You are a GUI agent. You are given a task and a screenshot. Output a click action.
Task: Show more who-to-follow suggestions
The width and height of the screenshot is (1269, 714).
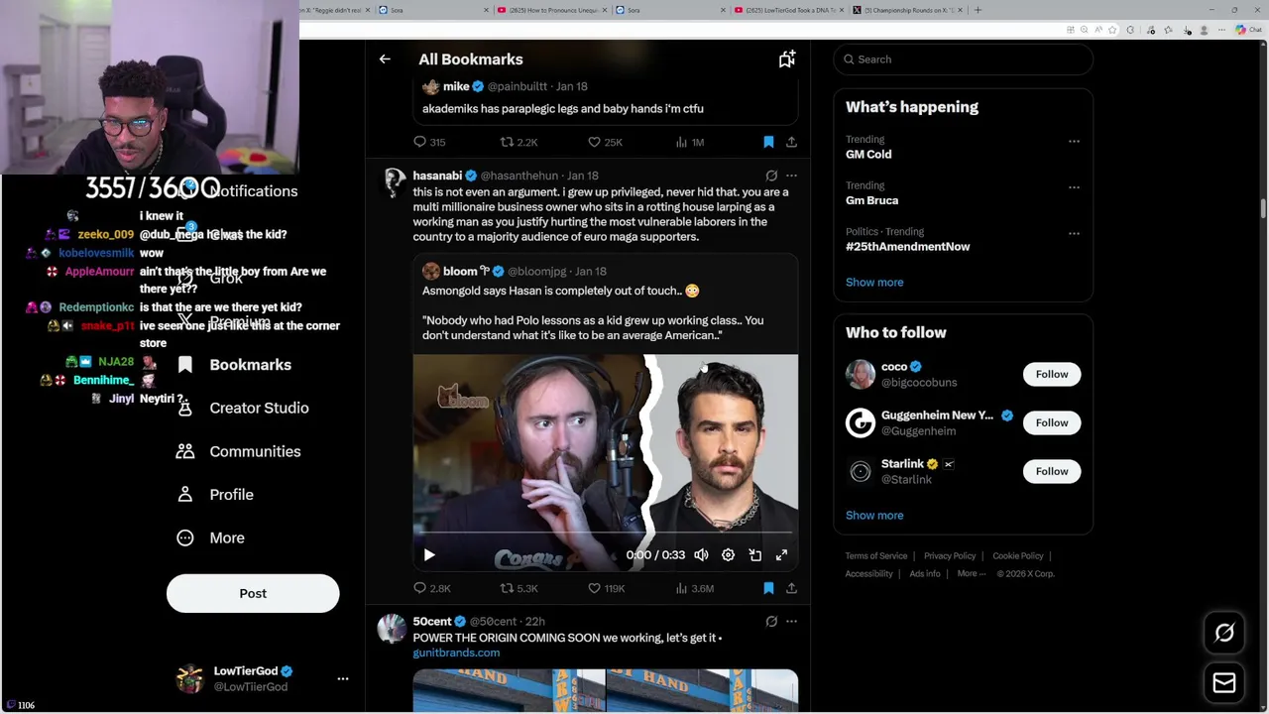coord(874,516)
